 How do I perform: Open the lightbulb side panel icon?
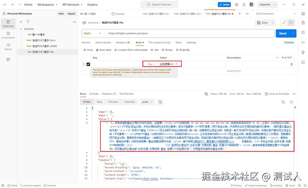click(x=303, y=52)
